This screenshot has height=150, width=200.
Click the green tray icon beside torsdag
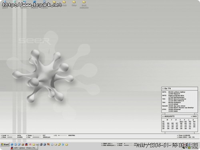tap(189, 148)
